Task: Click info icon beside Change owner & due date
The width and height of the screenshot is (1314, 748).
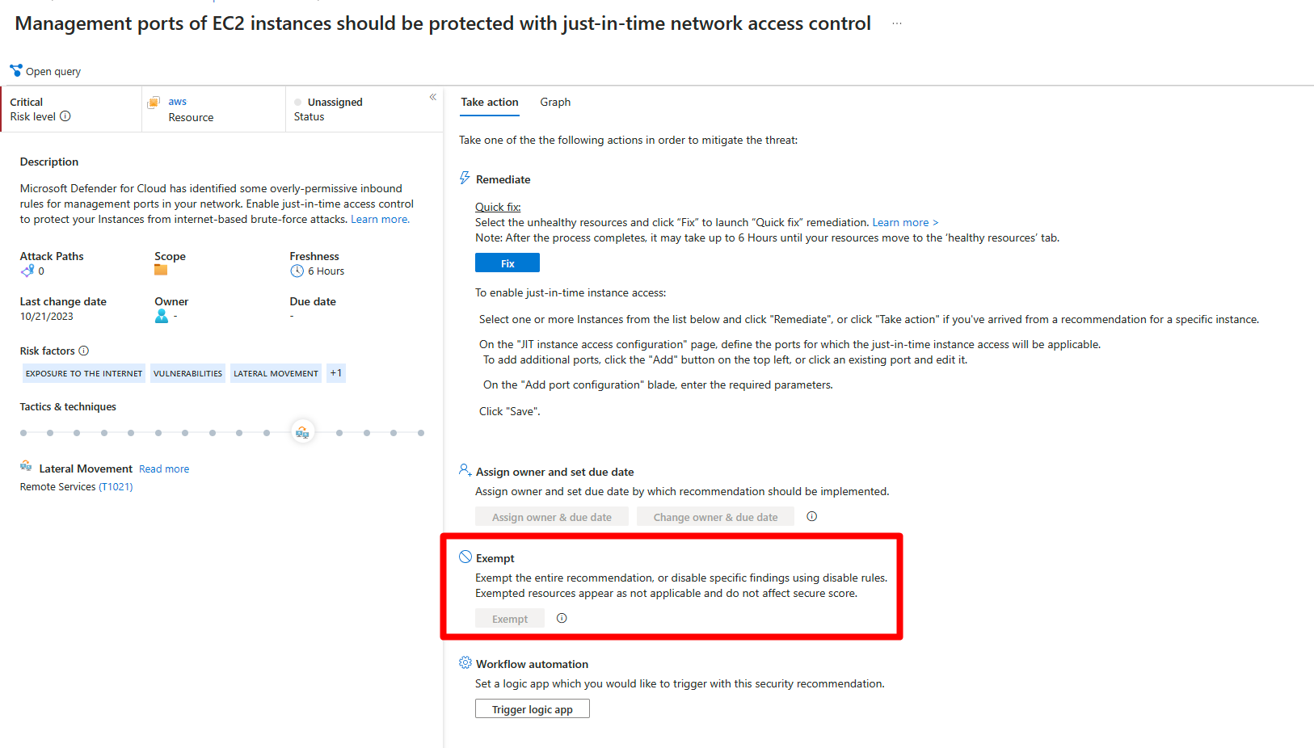Action: (x=812, y=516)
